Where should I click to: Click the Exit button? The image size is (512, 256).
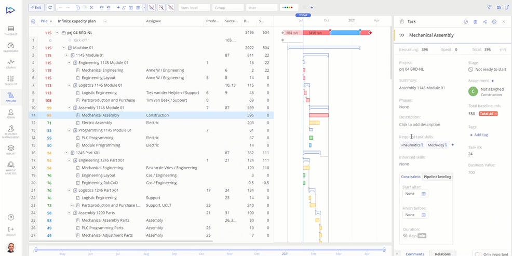[36, 8]
